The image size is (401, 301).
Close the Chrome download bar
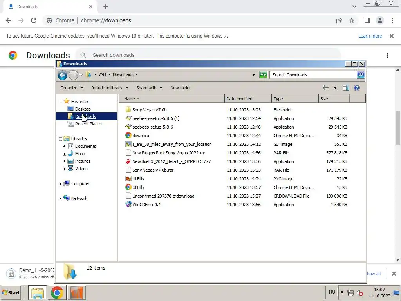pyautogui.click(x=394, y=274)
